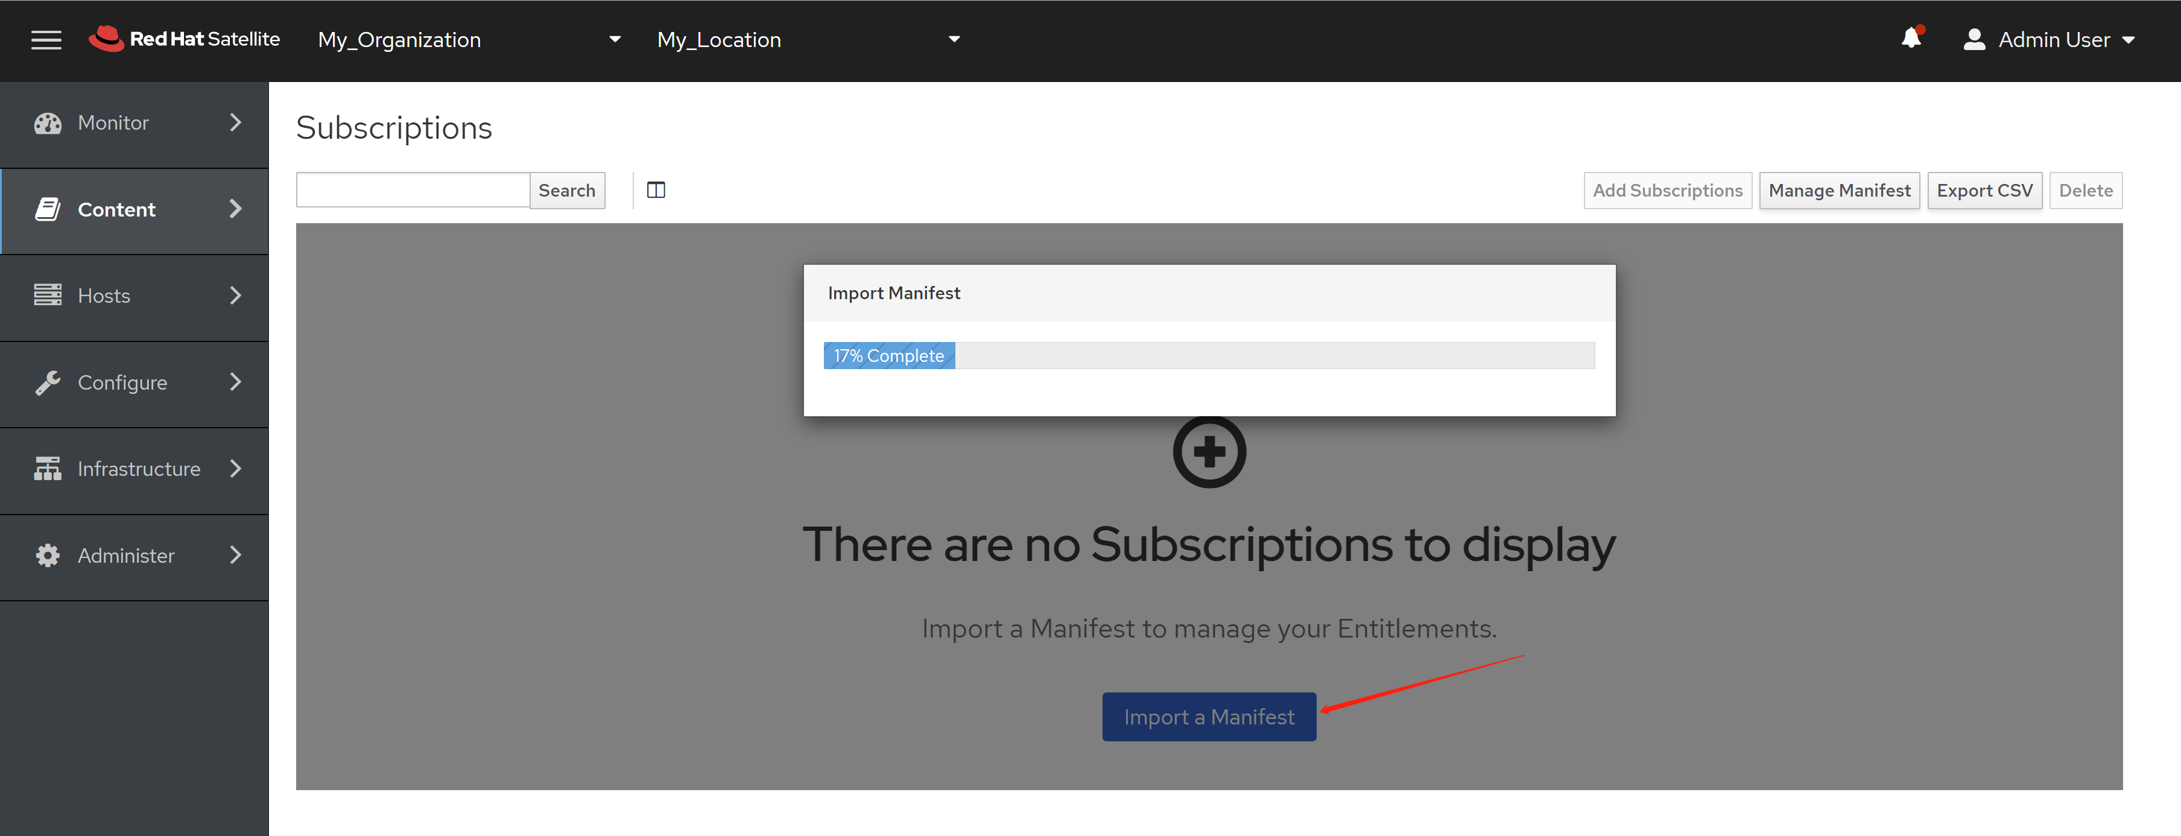Click the Administer gear icon
The height and width of the screenshot is (836, 2181).
(48, 556)
